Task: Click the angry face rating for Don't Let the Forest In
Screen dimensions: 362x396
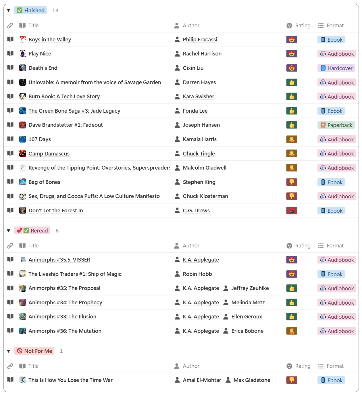Action: [292, 211]
